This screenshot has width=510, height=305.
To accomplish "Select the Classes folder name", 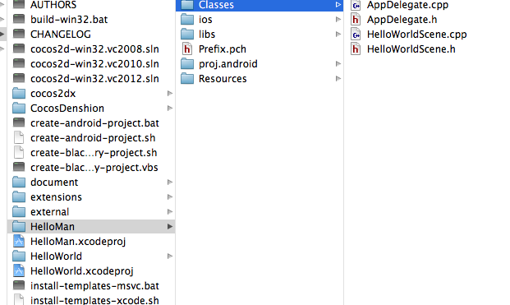I will 216,5.
